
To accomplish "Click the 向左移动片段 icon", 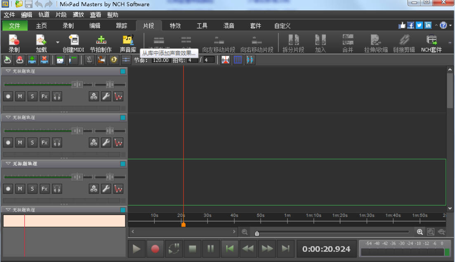I will (219, 43).
